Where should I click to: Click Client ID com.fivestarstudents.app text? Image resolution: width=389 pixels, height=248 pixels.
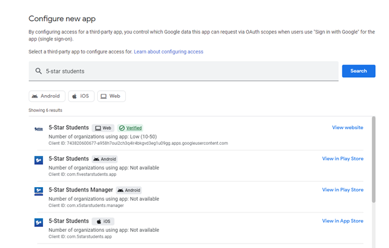point(82,174)
